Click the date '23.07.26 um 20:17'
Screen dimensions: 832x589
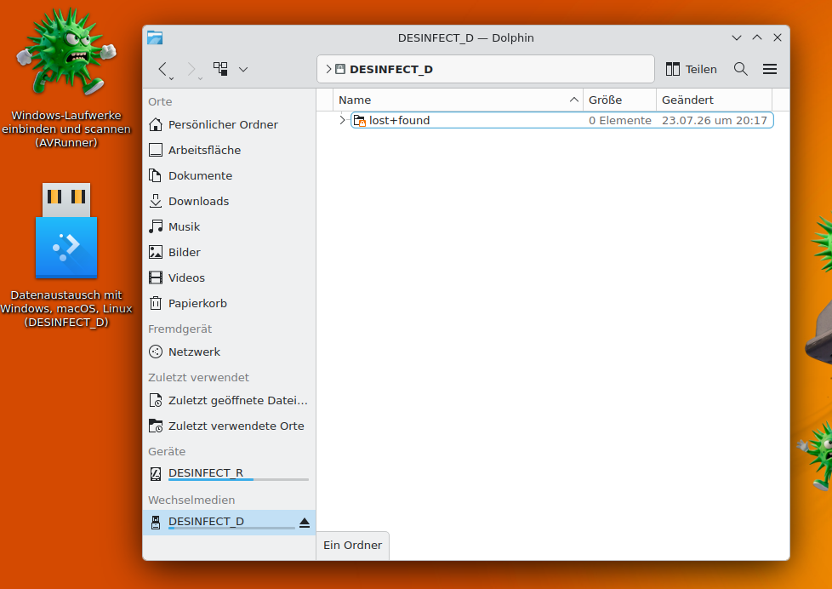click(x=715, y=121)
